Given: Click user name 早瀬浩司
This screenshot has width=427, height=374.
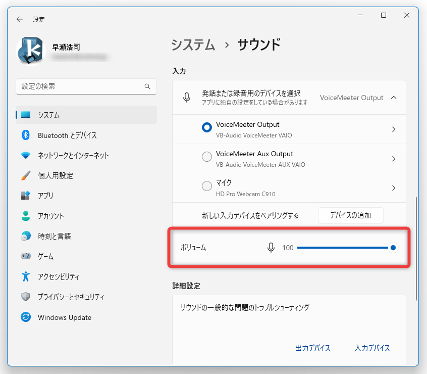Looking at the screenshot, I should tap(66, 48).
